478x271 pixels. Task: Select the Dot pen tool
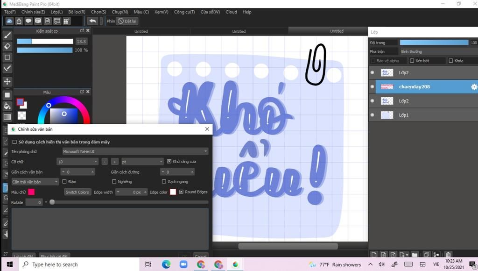7,68
